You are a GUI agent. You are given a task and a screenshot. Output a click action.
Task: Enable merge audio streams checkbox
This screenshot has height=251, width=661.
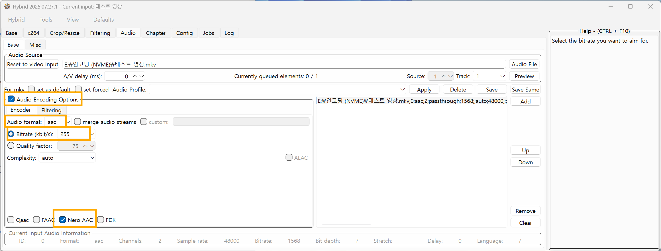coord(77,122)
